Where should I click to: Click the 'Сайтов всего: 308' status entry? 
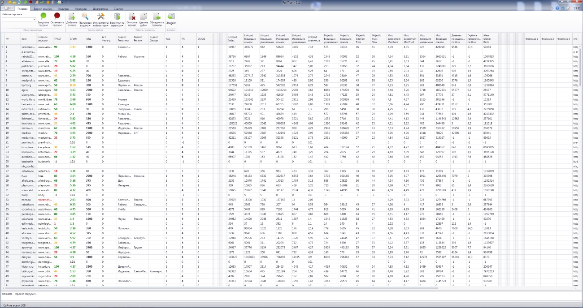14,305
